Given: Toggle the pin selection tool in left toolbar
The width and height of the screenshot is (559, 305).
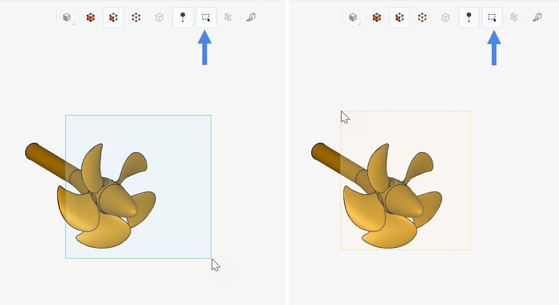Looking at the screenshot, I should (182, 18).
